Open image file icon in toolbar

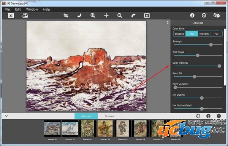point(11,16)
